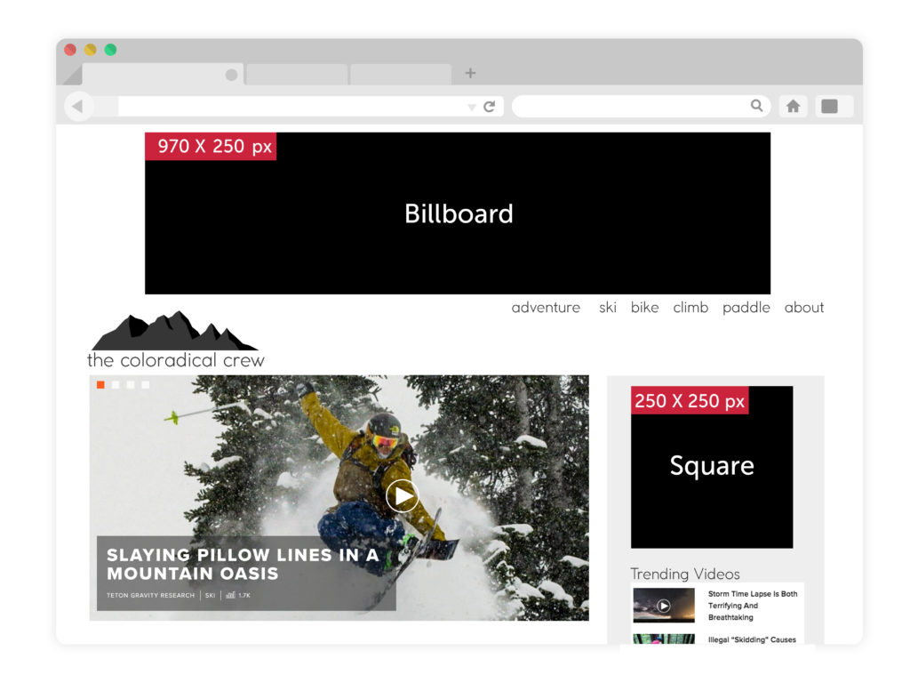Play the Storm Time Lapse trending video
Viewport: 910px width, 683px height.
tap(663, 606)
